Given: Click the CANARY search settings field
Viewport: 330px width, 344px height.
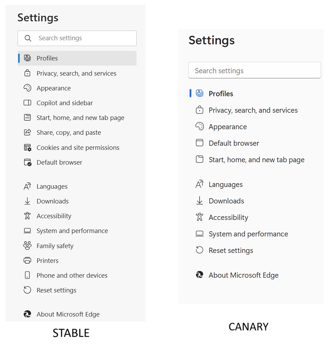Looking at the screenshot, I should click(255, 70).
